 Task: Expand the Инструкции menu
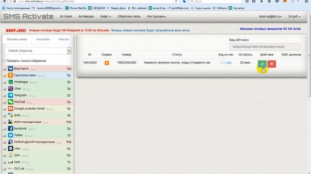pyautogui.click(x=156, y=16)
